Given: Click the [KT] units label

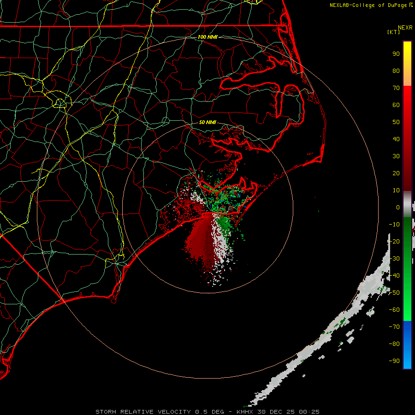Looking at the screenshot, I should point(394,32).
